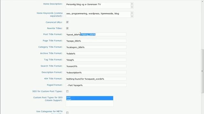
Task: Click the page vertical scrollbar thumb
Action: click(202, 71)
